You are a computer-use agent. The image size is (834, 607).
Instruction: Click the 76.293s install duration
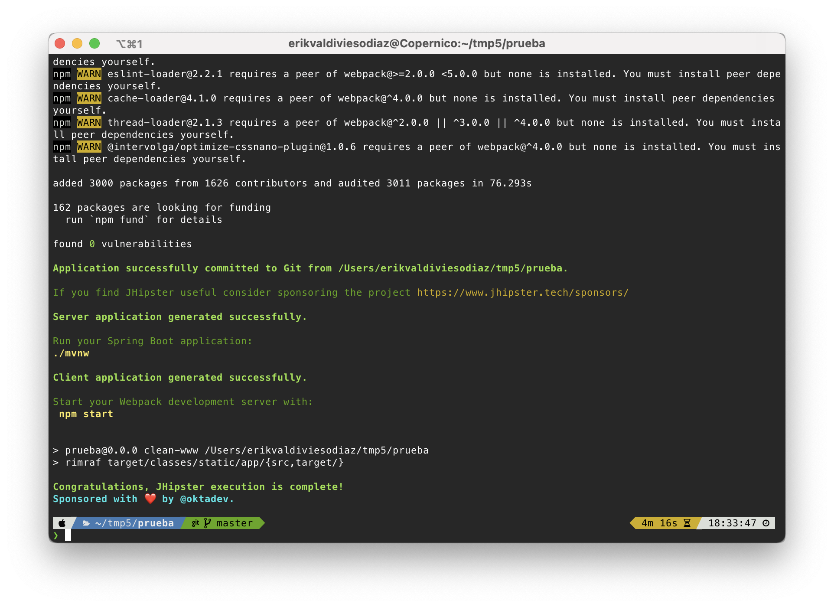(x=511, y=183)
